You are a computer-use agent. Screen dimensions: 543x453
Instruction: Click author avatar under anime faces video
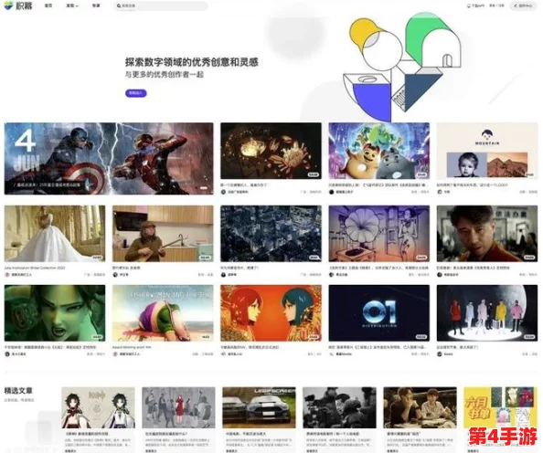pyautogui.click(x=223, y=354)
